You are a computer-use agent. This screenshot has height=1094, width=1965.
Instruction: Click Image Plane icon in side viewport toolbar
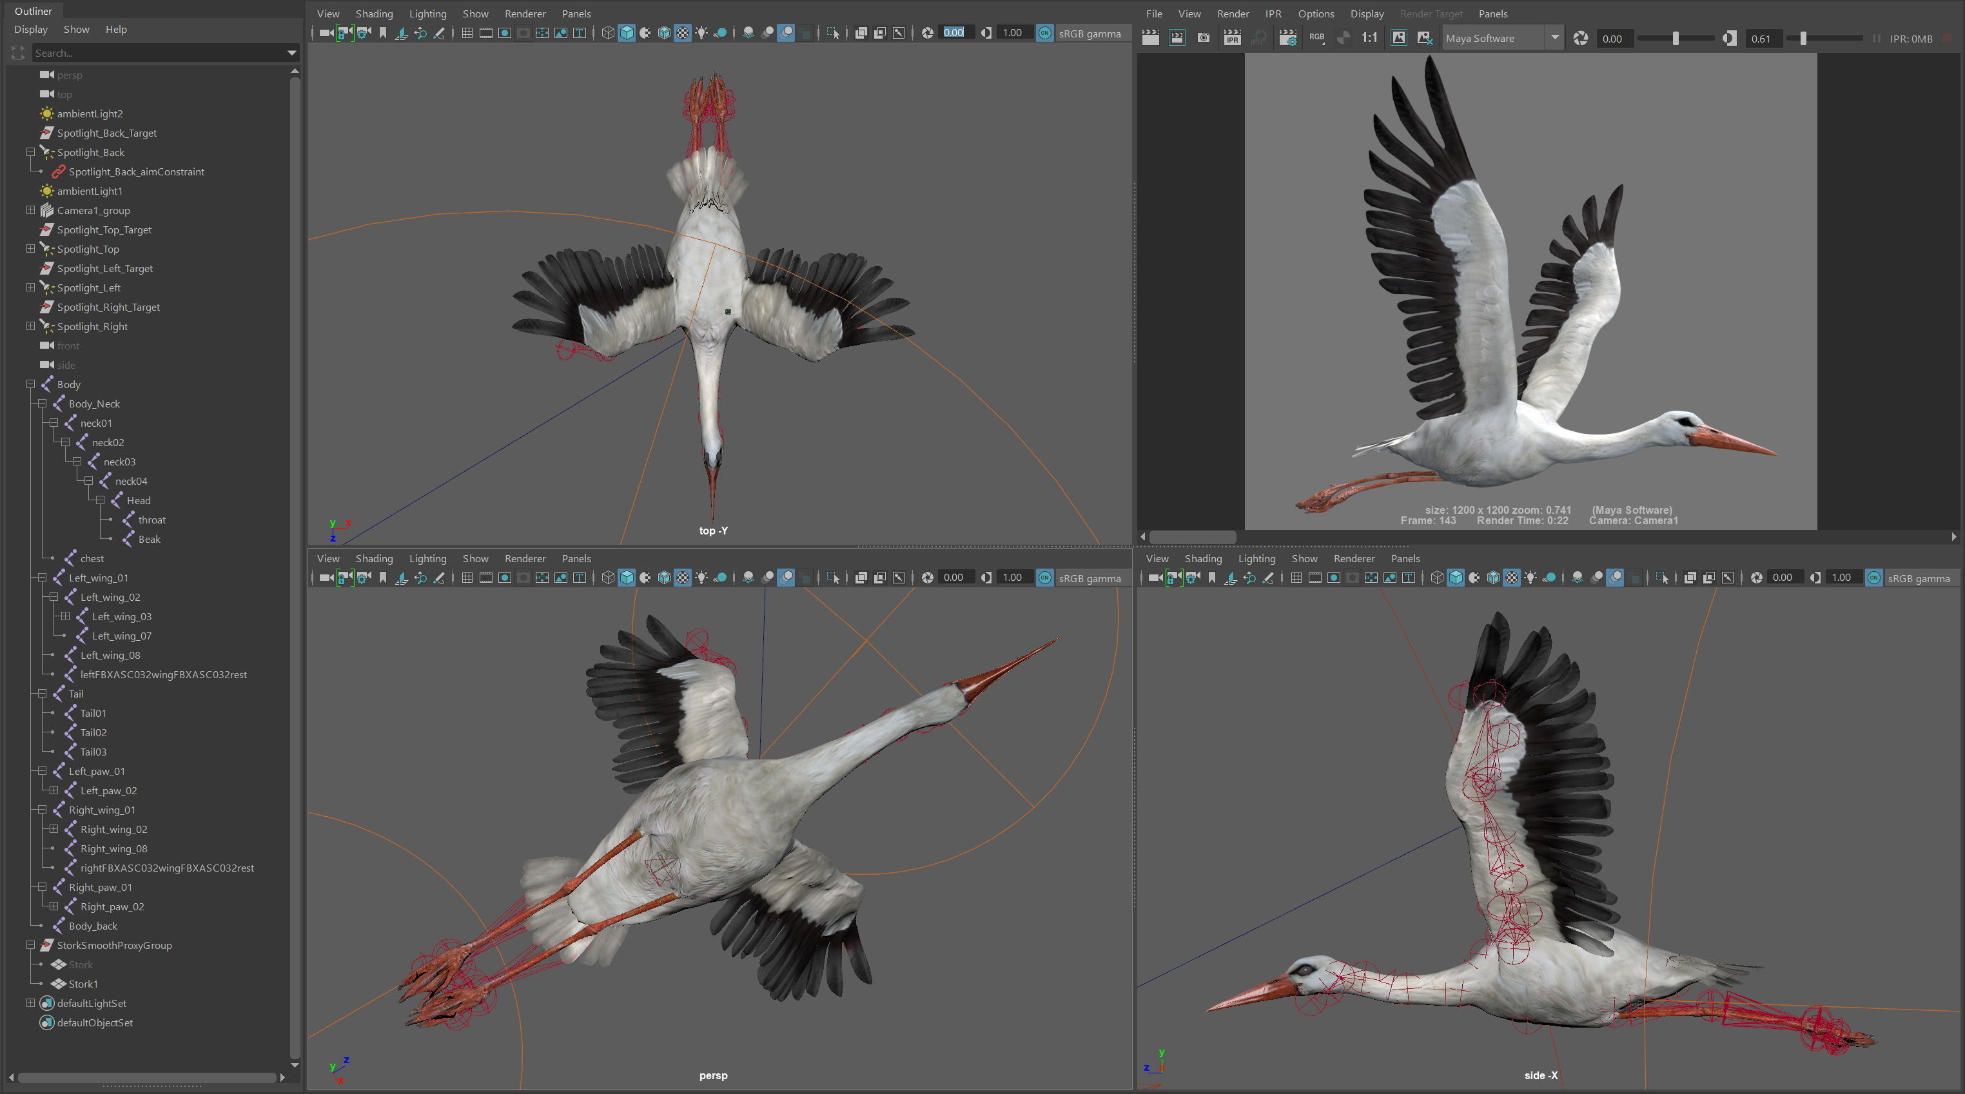(1231, 578)
